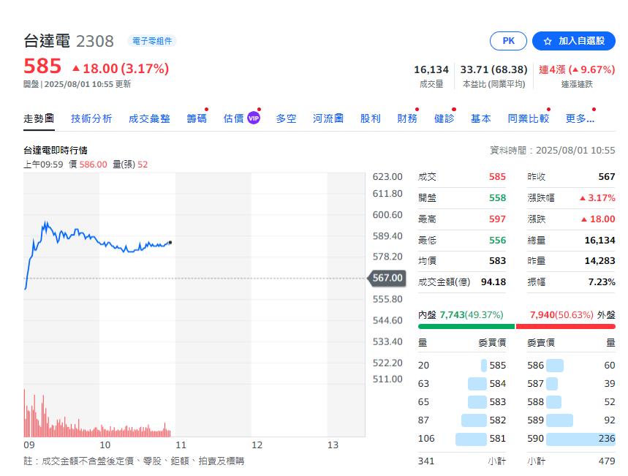Click ask volume 236 cell
Image resolution: width=628 pixels, height=476 pixels.
pos(606,439)
